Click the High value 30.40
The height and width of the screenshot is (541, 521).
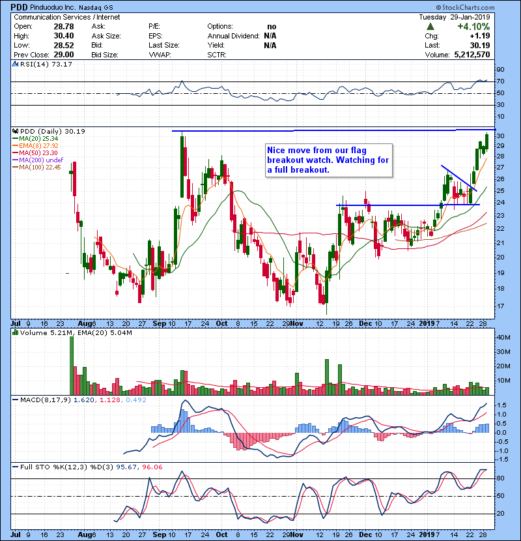(x=64, y=36)
